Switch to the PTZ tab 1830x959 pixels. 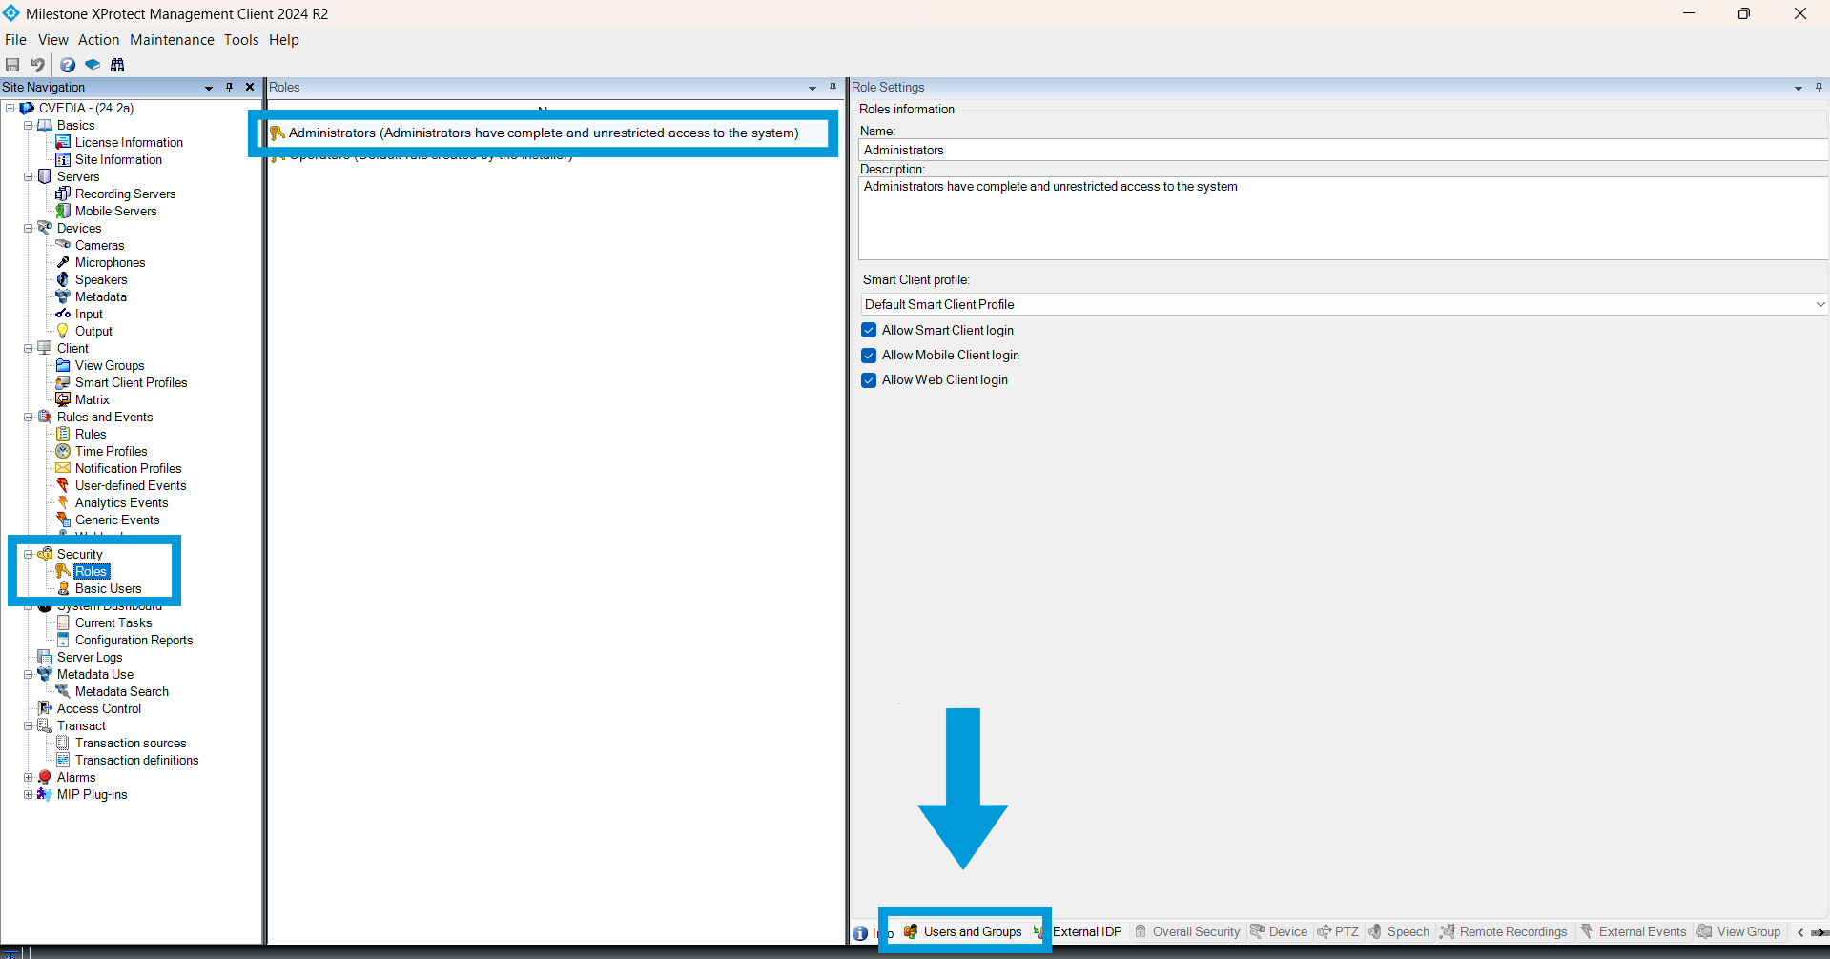[1338, 931]
